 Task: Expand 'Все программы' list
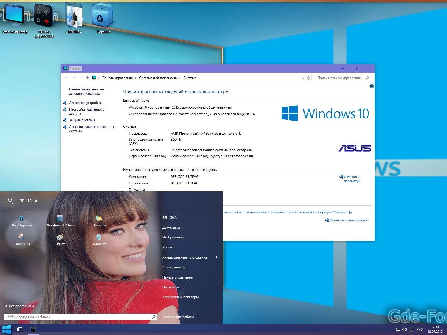[x=20, y=306]
